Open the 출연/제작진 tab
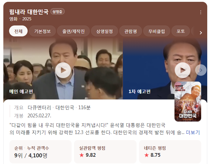The image size is (213, 164). click(x=73, y=31)
